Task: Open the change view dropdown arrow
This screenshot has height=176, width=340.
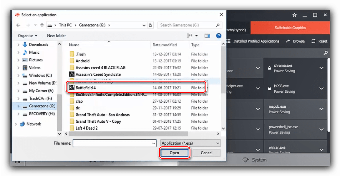Action: coord(197,36)
